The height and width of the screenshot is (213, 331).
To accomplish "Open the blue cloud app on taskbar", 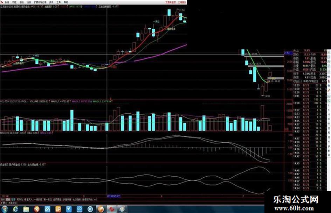I will click(x=80, y=209).
